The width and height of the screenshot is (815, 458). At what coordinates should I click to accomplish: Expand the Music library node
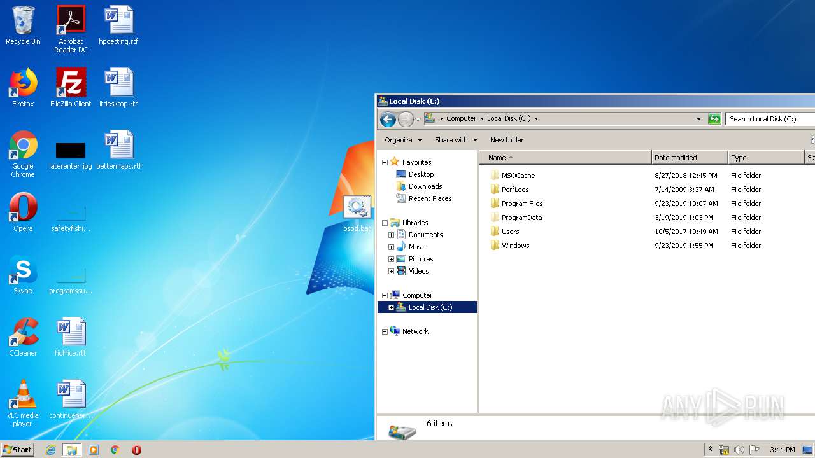(391, 247)
